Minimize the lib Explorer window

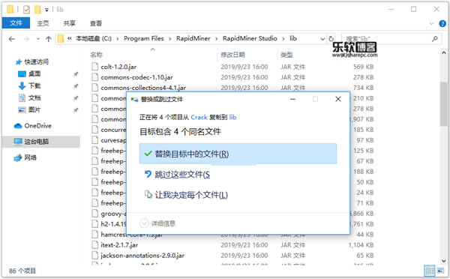click(x=391, y=10)
